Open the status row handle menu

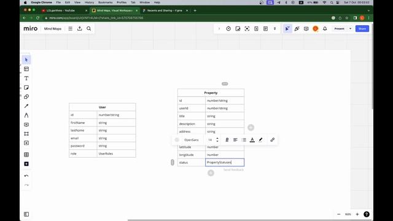pos(173,162)
